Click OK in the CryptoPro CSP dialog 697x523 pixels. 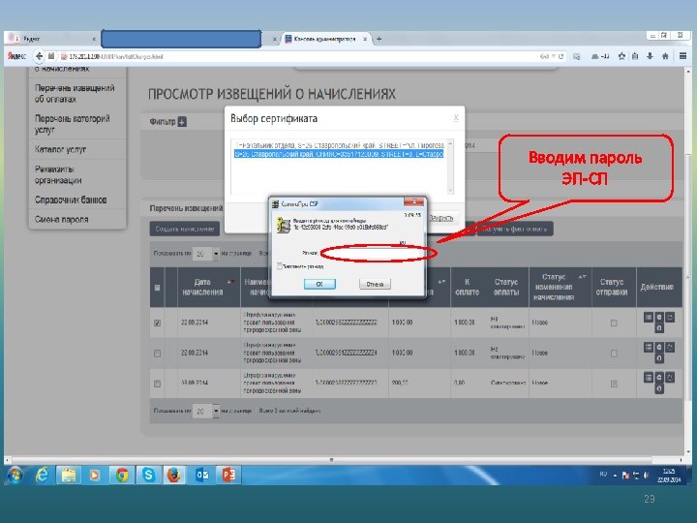319,284
